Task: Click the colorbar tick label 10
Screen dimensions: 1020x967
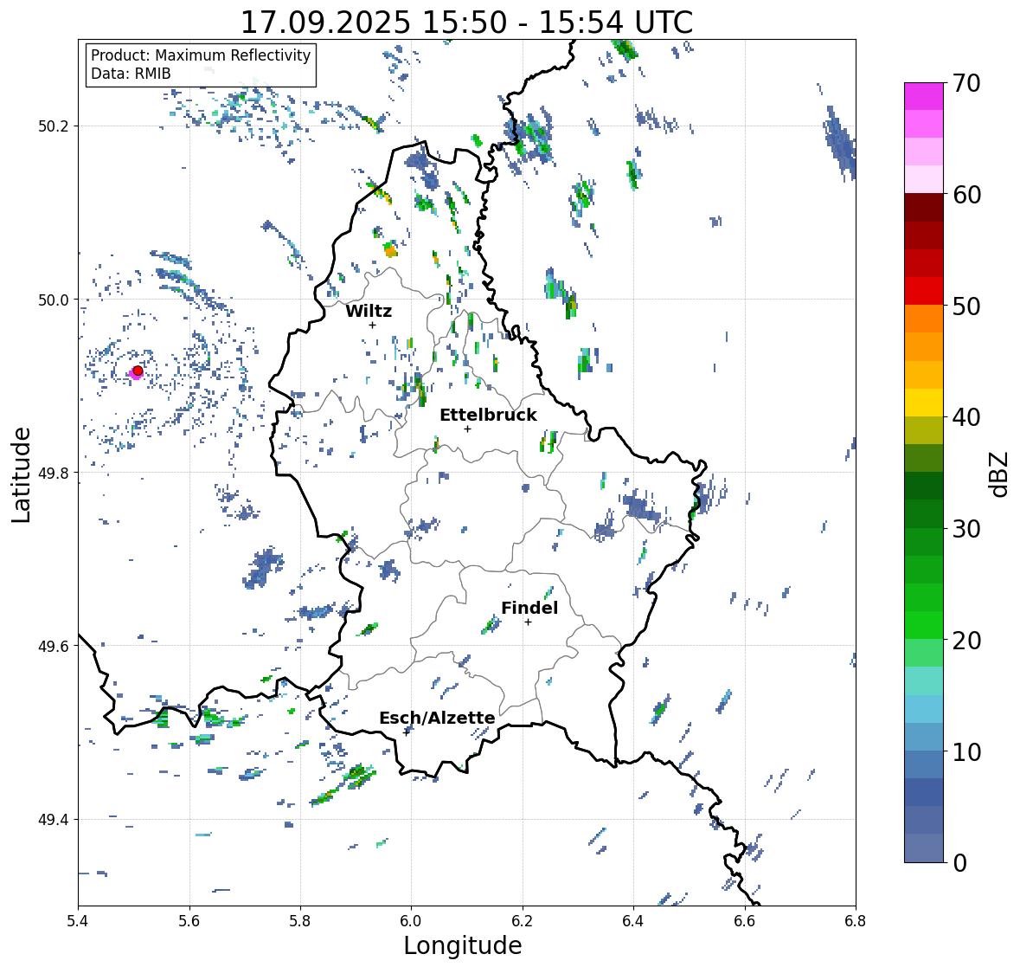Action: pyautogui.click(x=966, y=751)
